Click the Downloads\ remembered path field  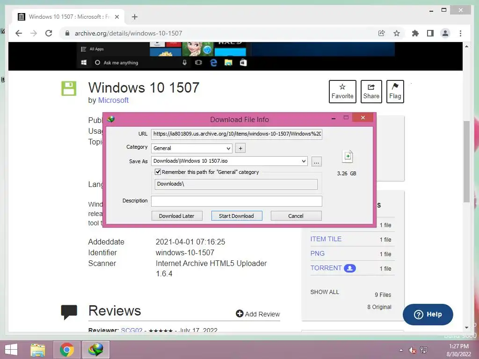pos(236,184)
